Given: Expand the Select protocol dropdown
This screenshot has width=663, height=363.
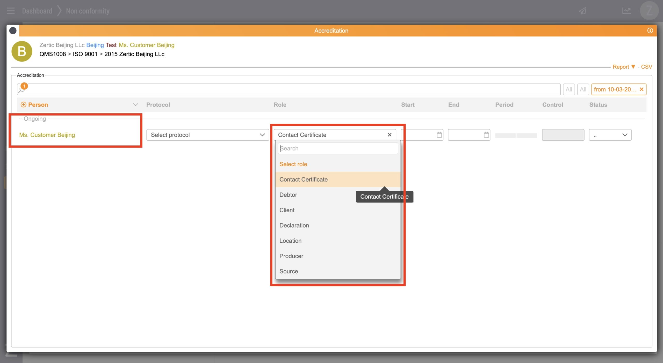Looking at the screenshot, I should pos(208,135).
